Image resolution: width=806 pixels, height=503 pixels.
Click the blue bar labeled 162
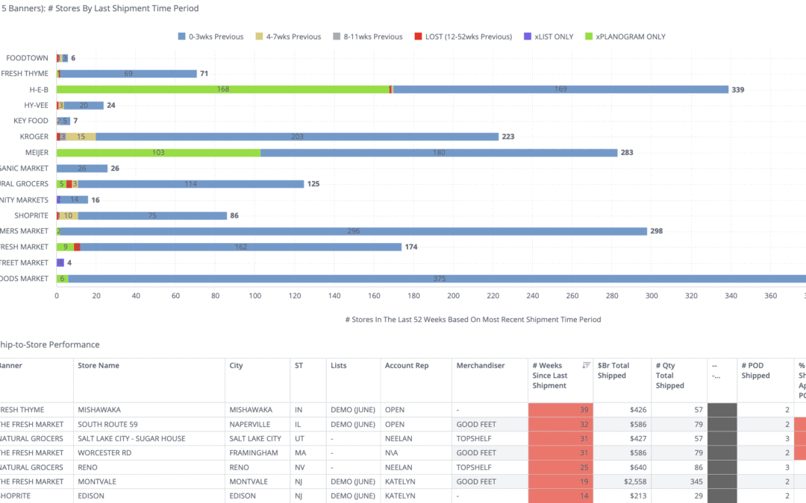click(x=240, y=247)
